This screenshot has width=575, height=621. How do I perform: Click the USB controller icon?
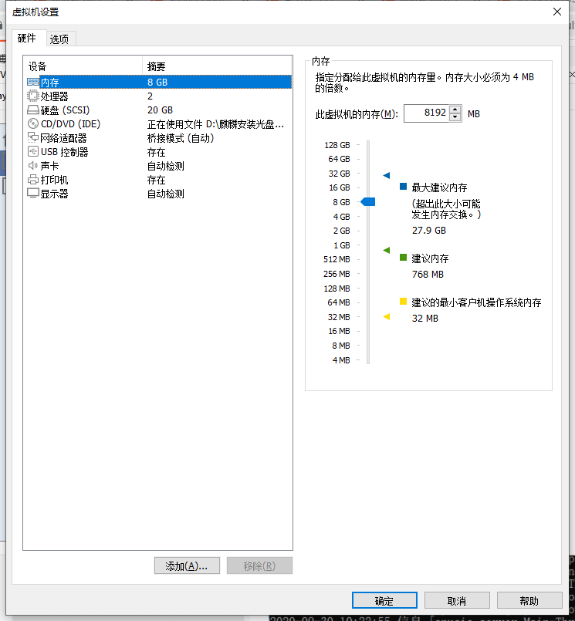pyautogui.click(x=33, y=151)
